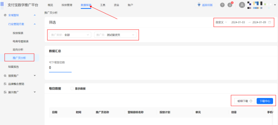Select 推广页分析 in the sidebar

click(19, 58)
